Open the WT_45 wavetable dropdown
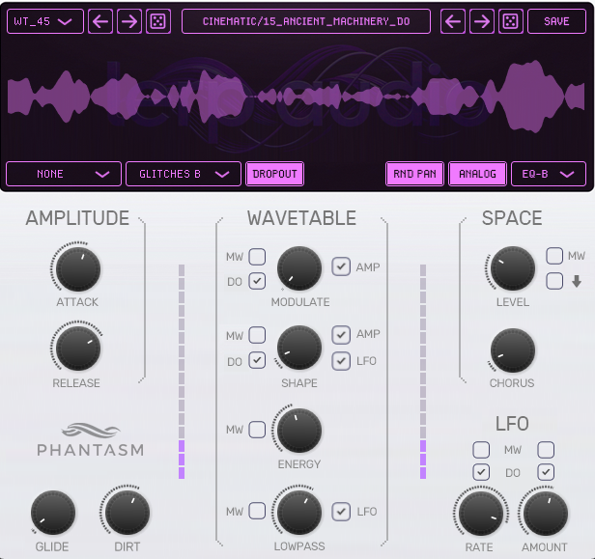The width and height of the screenshot is (595, 559). click(x=44, y=21)
